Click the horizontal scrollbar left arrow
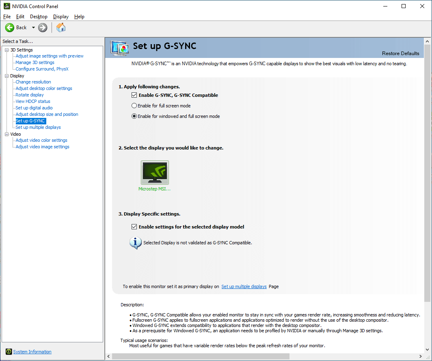The height and width of the screenshot is (361, 432). 108,356
